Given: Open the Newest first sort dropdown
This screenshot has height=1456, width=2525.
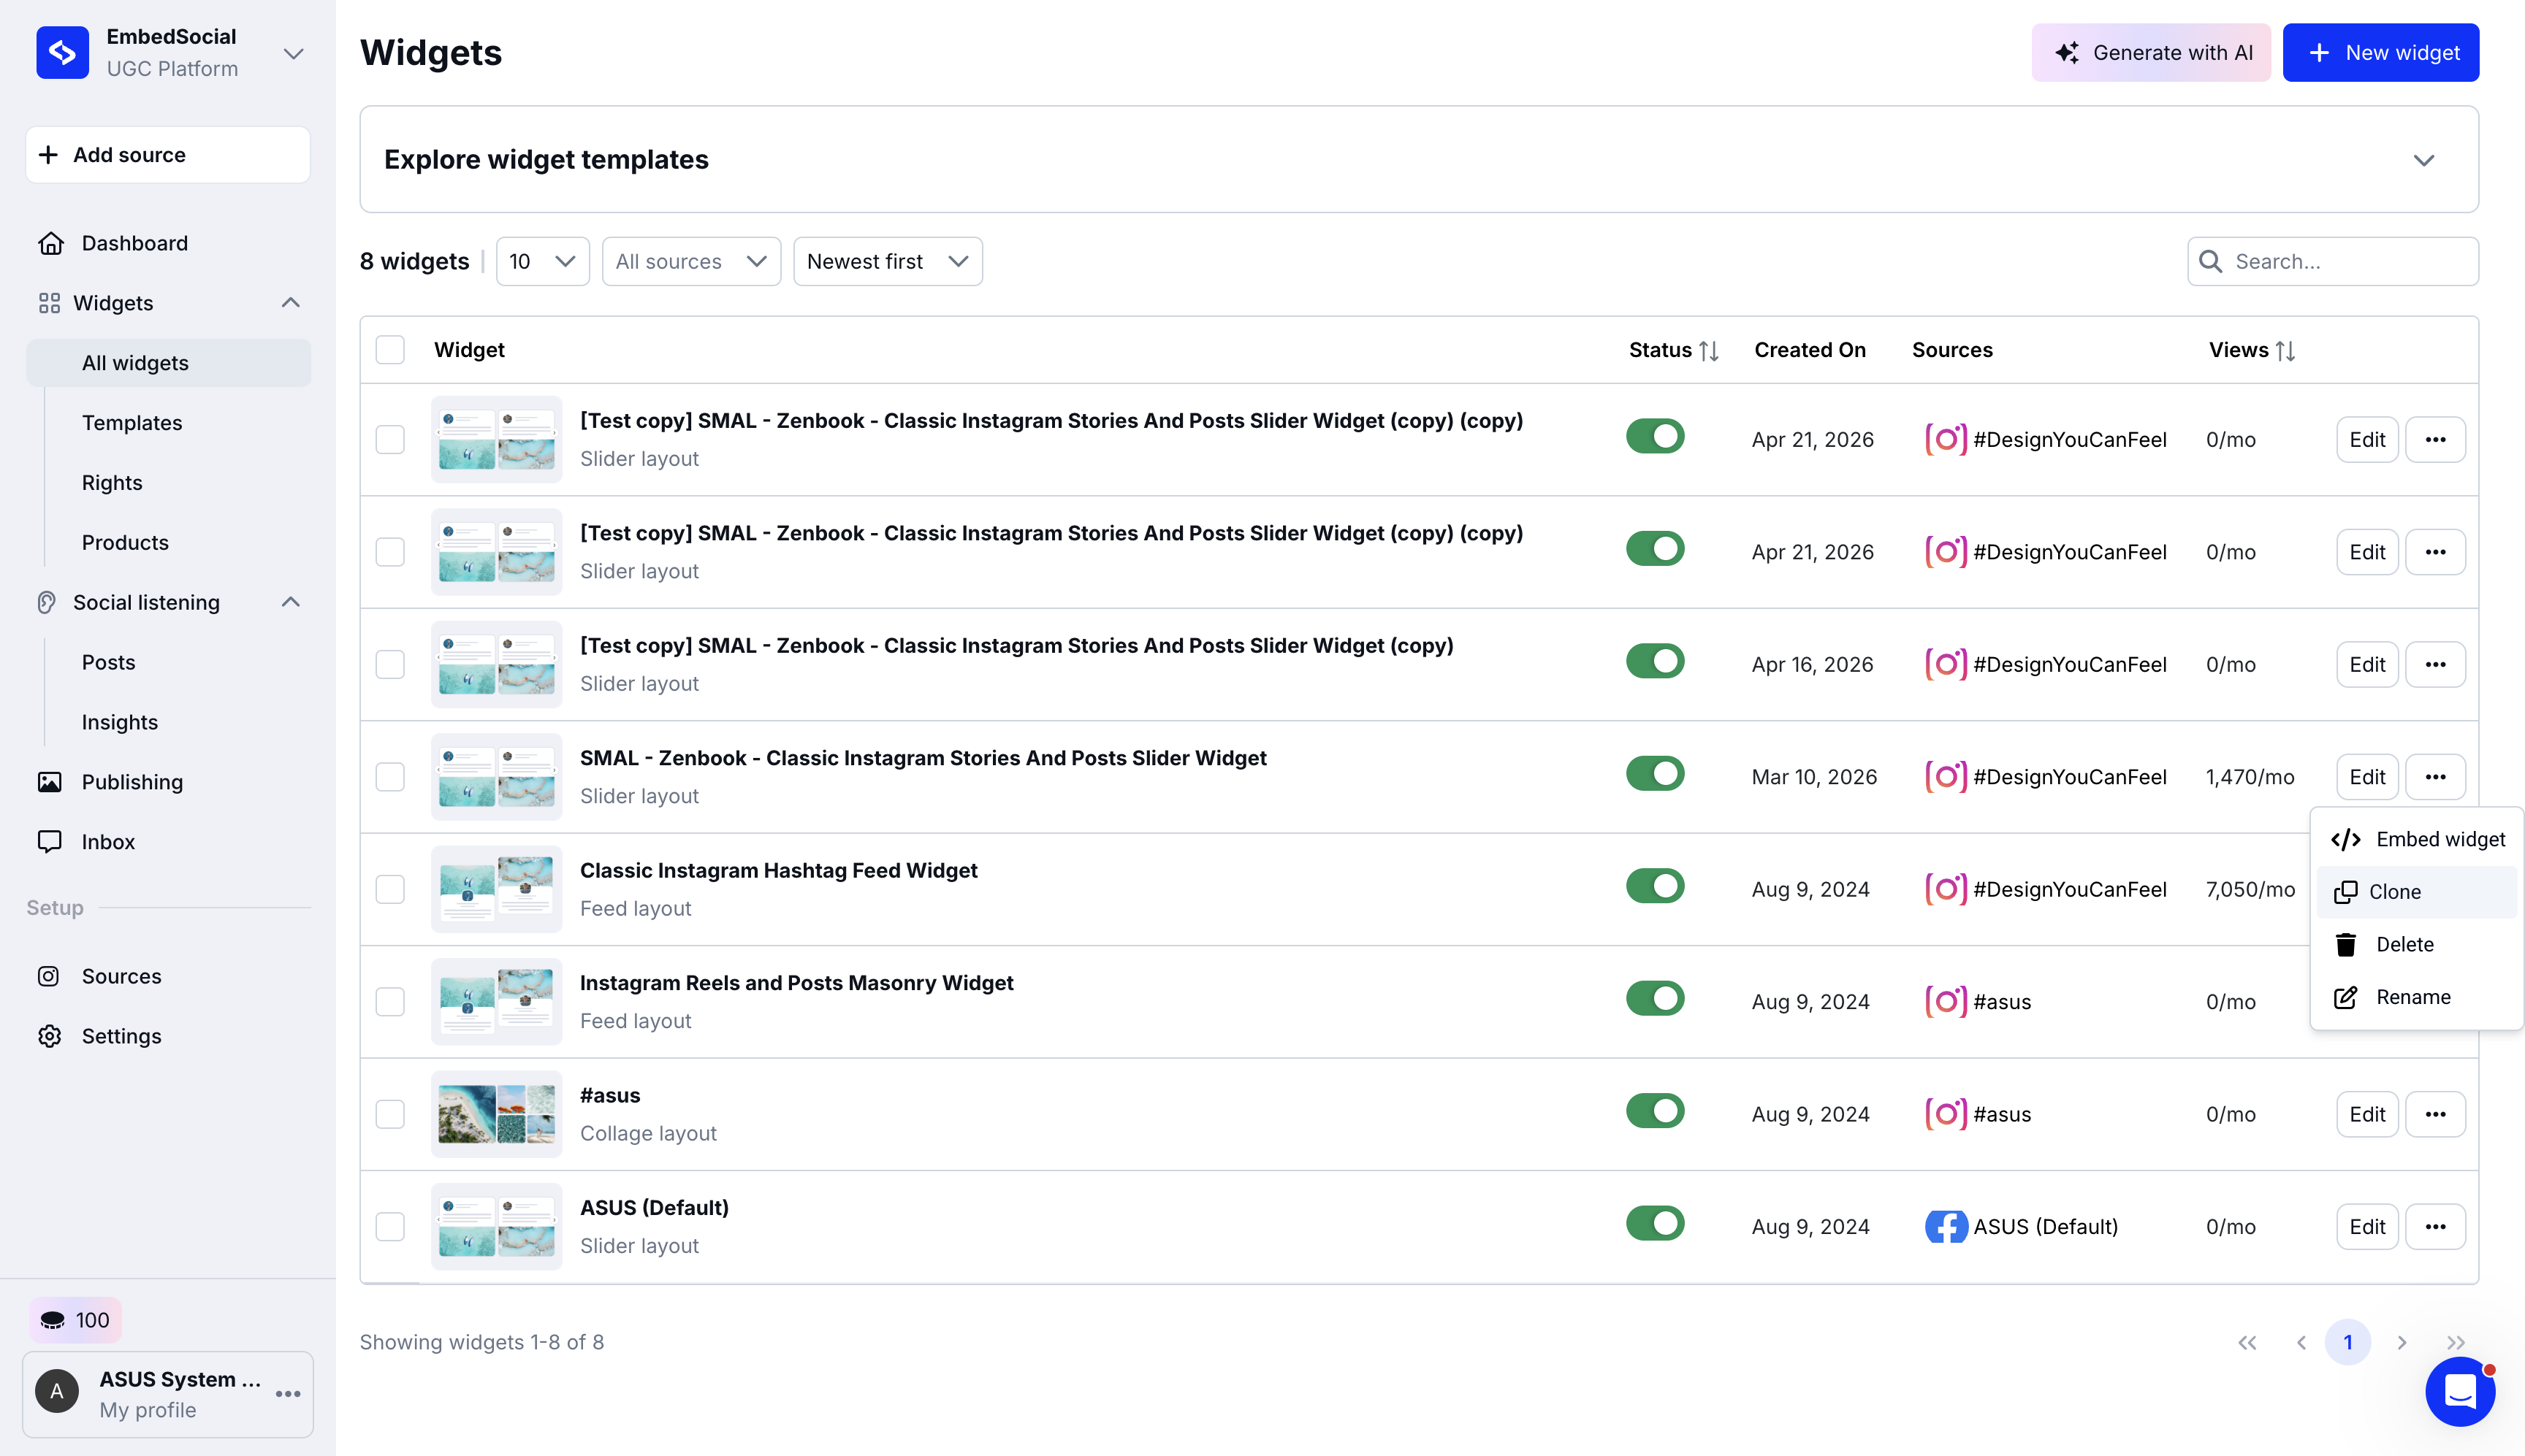Looking at the screenshot, I should coord(886,261).
